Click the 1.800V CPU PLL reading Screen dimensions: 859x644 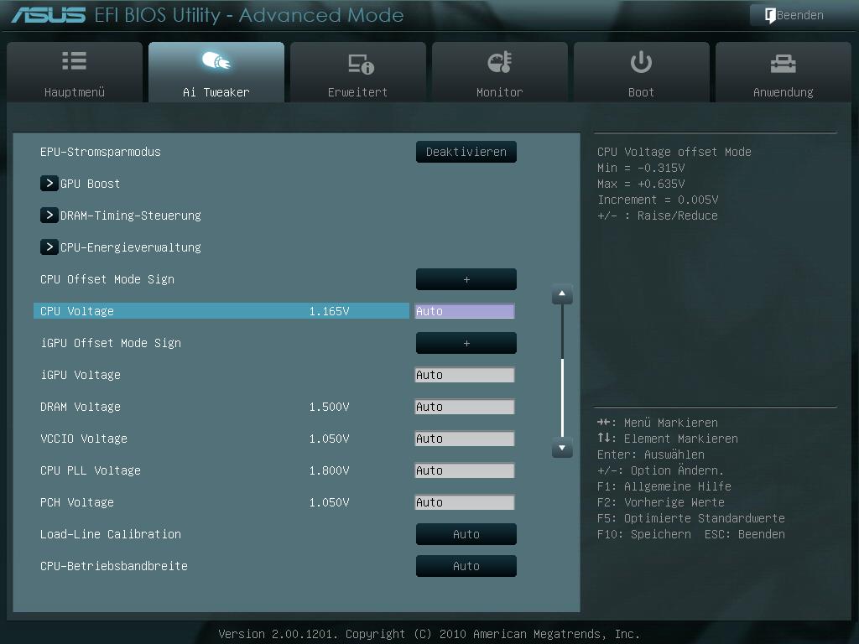coord(329,470)
